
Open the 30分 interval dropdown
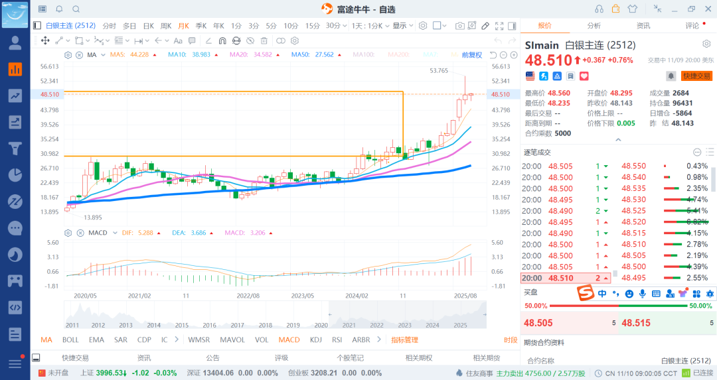tap(335, 26)
